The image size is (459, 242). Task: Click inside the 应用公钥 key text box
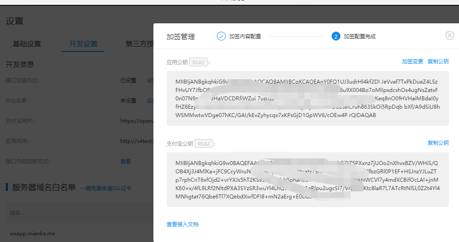click(308, 99)
